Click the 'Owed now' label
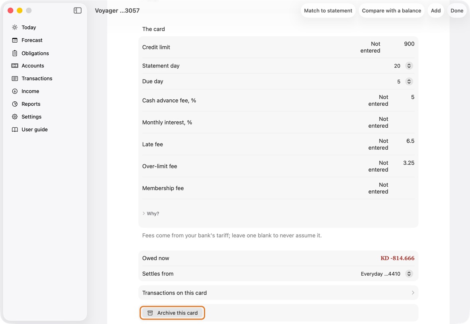 (x=156, y=258)
